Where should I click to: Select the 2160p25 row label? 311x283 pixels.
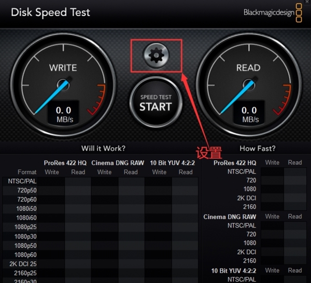click(x=25, y=273)
